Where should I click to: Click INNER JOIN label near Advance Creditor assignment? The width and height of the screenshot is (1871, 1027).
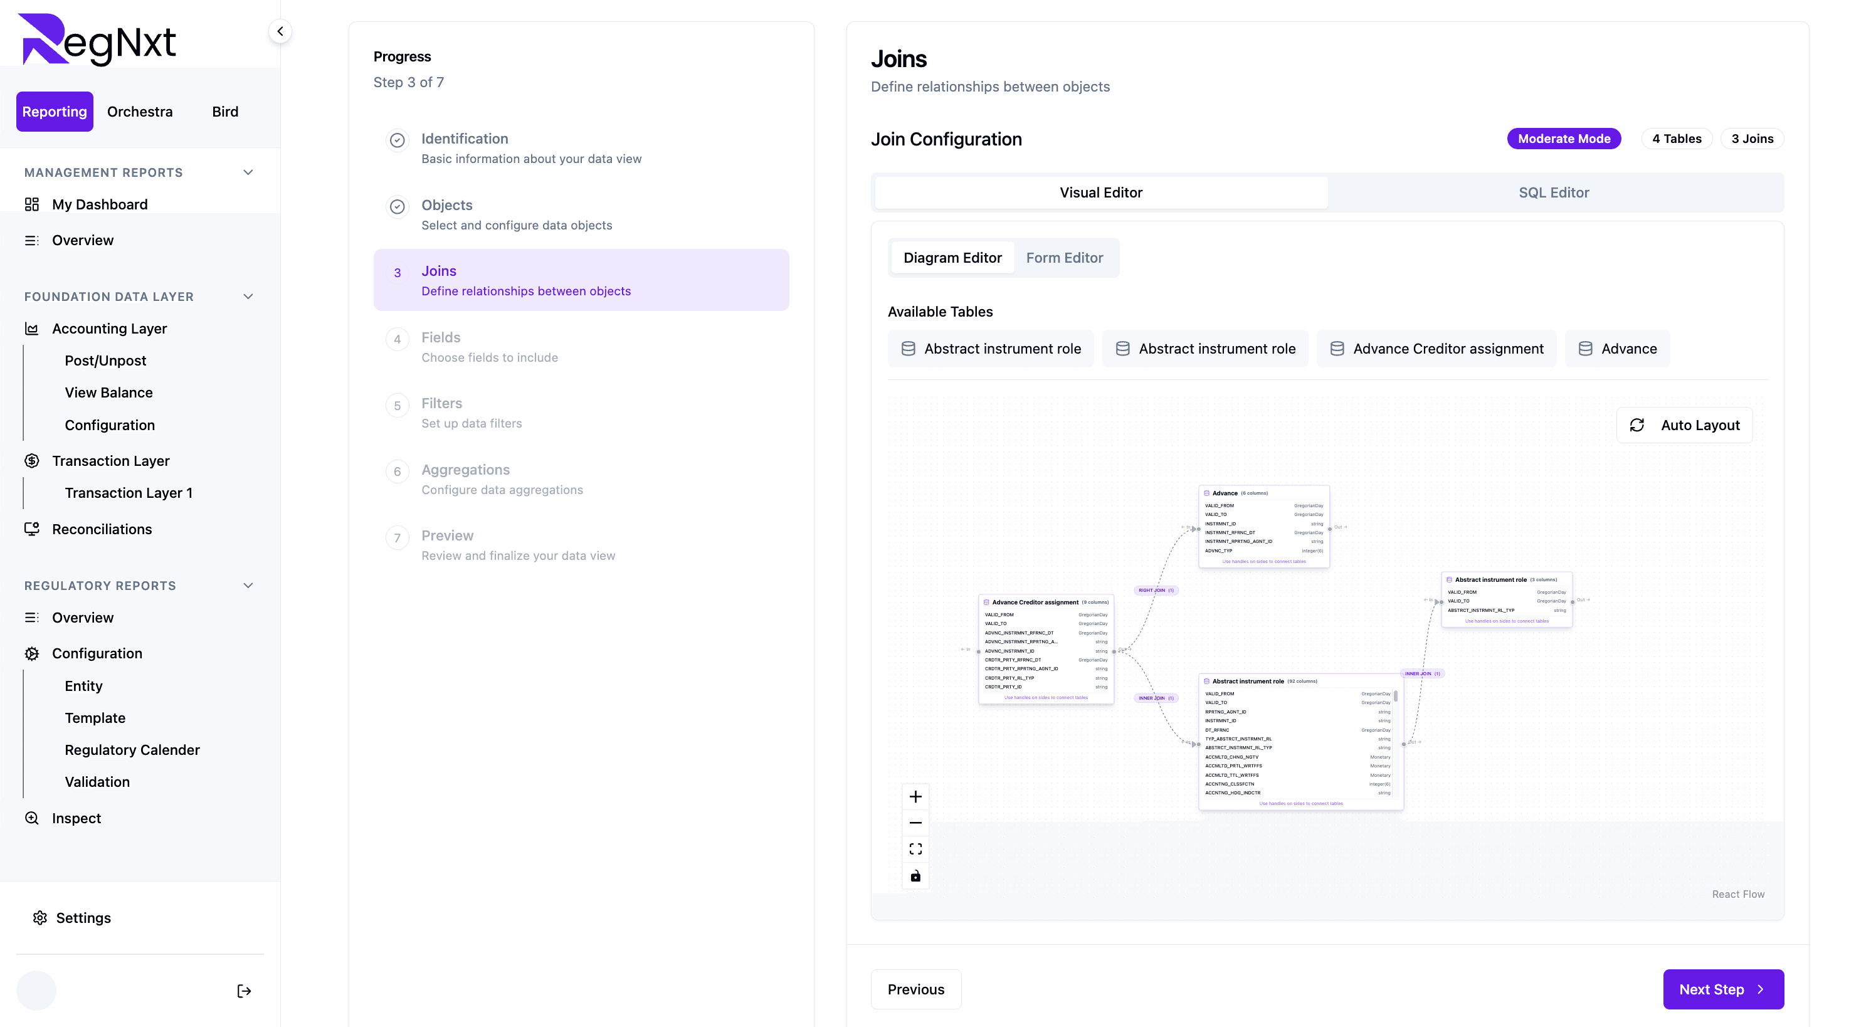coord(1156,698)
